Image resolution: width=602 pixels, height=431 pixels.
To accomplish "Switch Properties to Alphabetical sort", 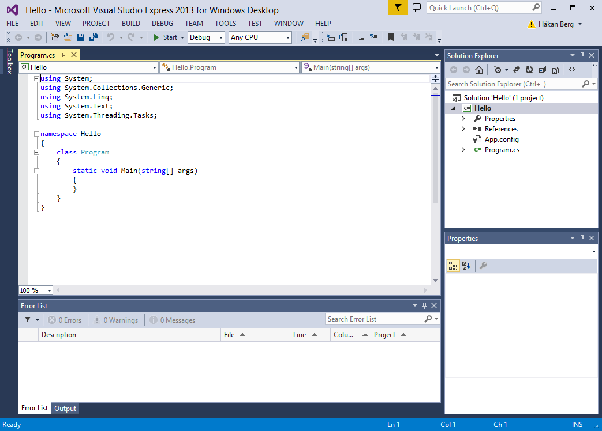I will coord(466,266).
